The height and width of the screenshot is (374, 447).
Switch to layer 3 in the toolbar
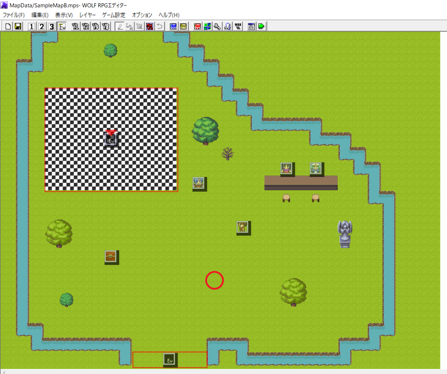pos(52,26)
